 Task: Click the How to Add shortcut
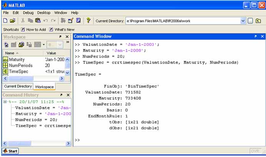33,30
